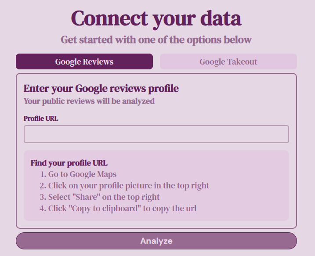Click the "Find your profile URL" heading

coord(69,163)
